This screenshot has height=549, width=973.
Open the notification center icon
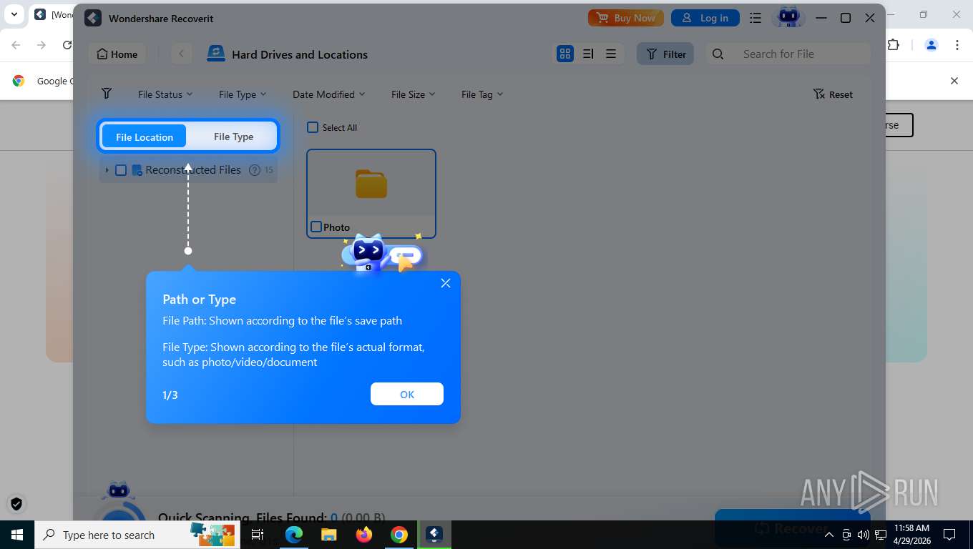[949, 535]
